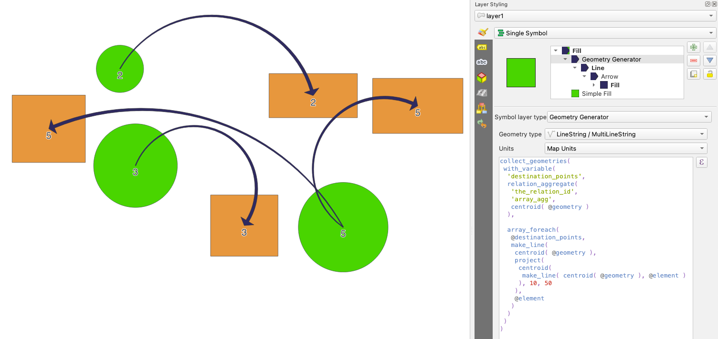Open the Masks tab icon
718x339 pixels.
[482, 62]
